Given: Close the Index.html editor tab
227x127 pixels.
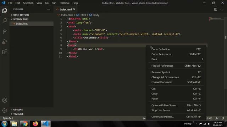Looking at the screenshot, I should [x=74, y=9].
